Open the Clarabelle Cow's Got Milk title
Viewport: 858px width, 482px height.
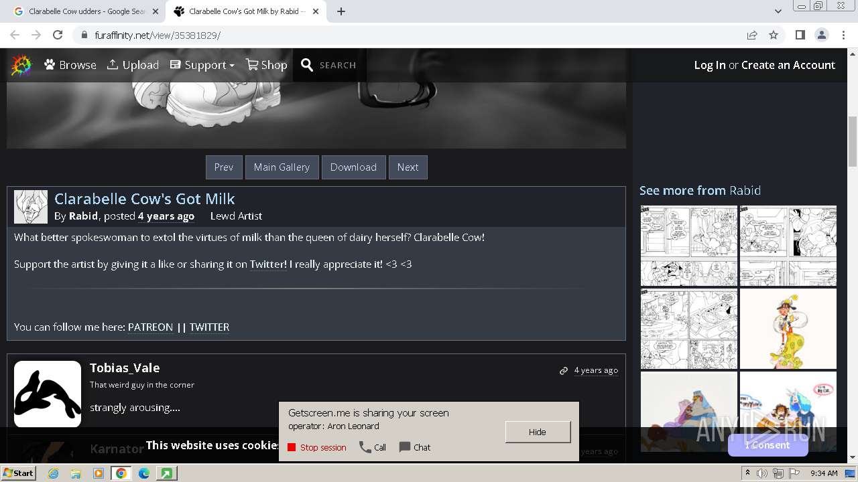pyautogui.click(x=144, y=199)
